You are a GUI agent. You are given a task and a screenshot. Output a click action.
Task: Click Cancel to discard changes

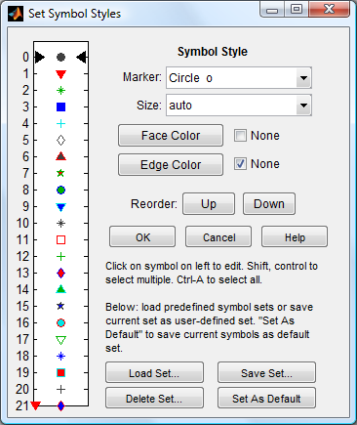click(218, 237)
